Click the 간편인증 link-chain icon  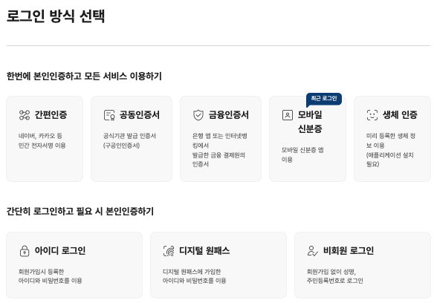click(x=25, y=115)
